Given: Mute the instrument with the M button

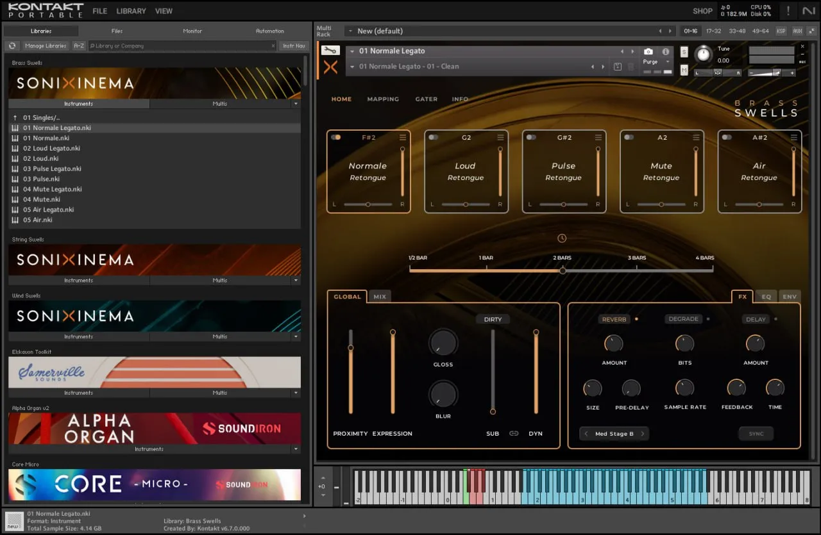Looking at the screenshot, I should 684,70.
